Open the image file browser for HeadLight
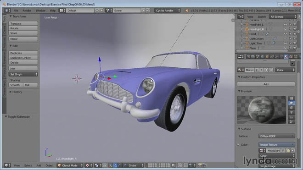The height and width of the screenshot is (170, 303). click(288, 150)
